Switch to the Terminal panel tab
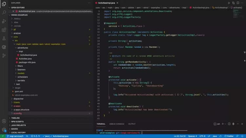The height and width of the screenshot is (138, 246). 101,124
